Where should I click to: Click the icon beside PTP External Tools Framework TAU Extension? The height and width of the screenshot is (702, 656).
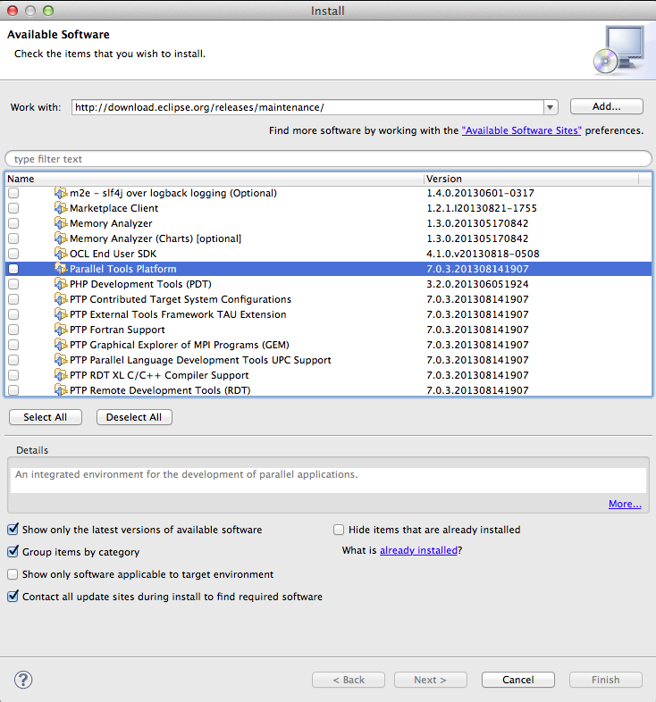pyautogui.click(x=61, y=314)
